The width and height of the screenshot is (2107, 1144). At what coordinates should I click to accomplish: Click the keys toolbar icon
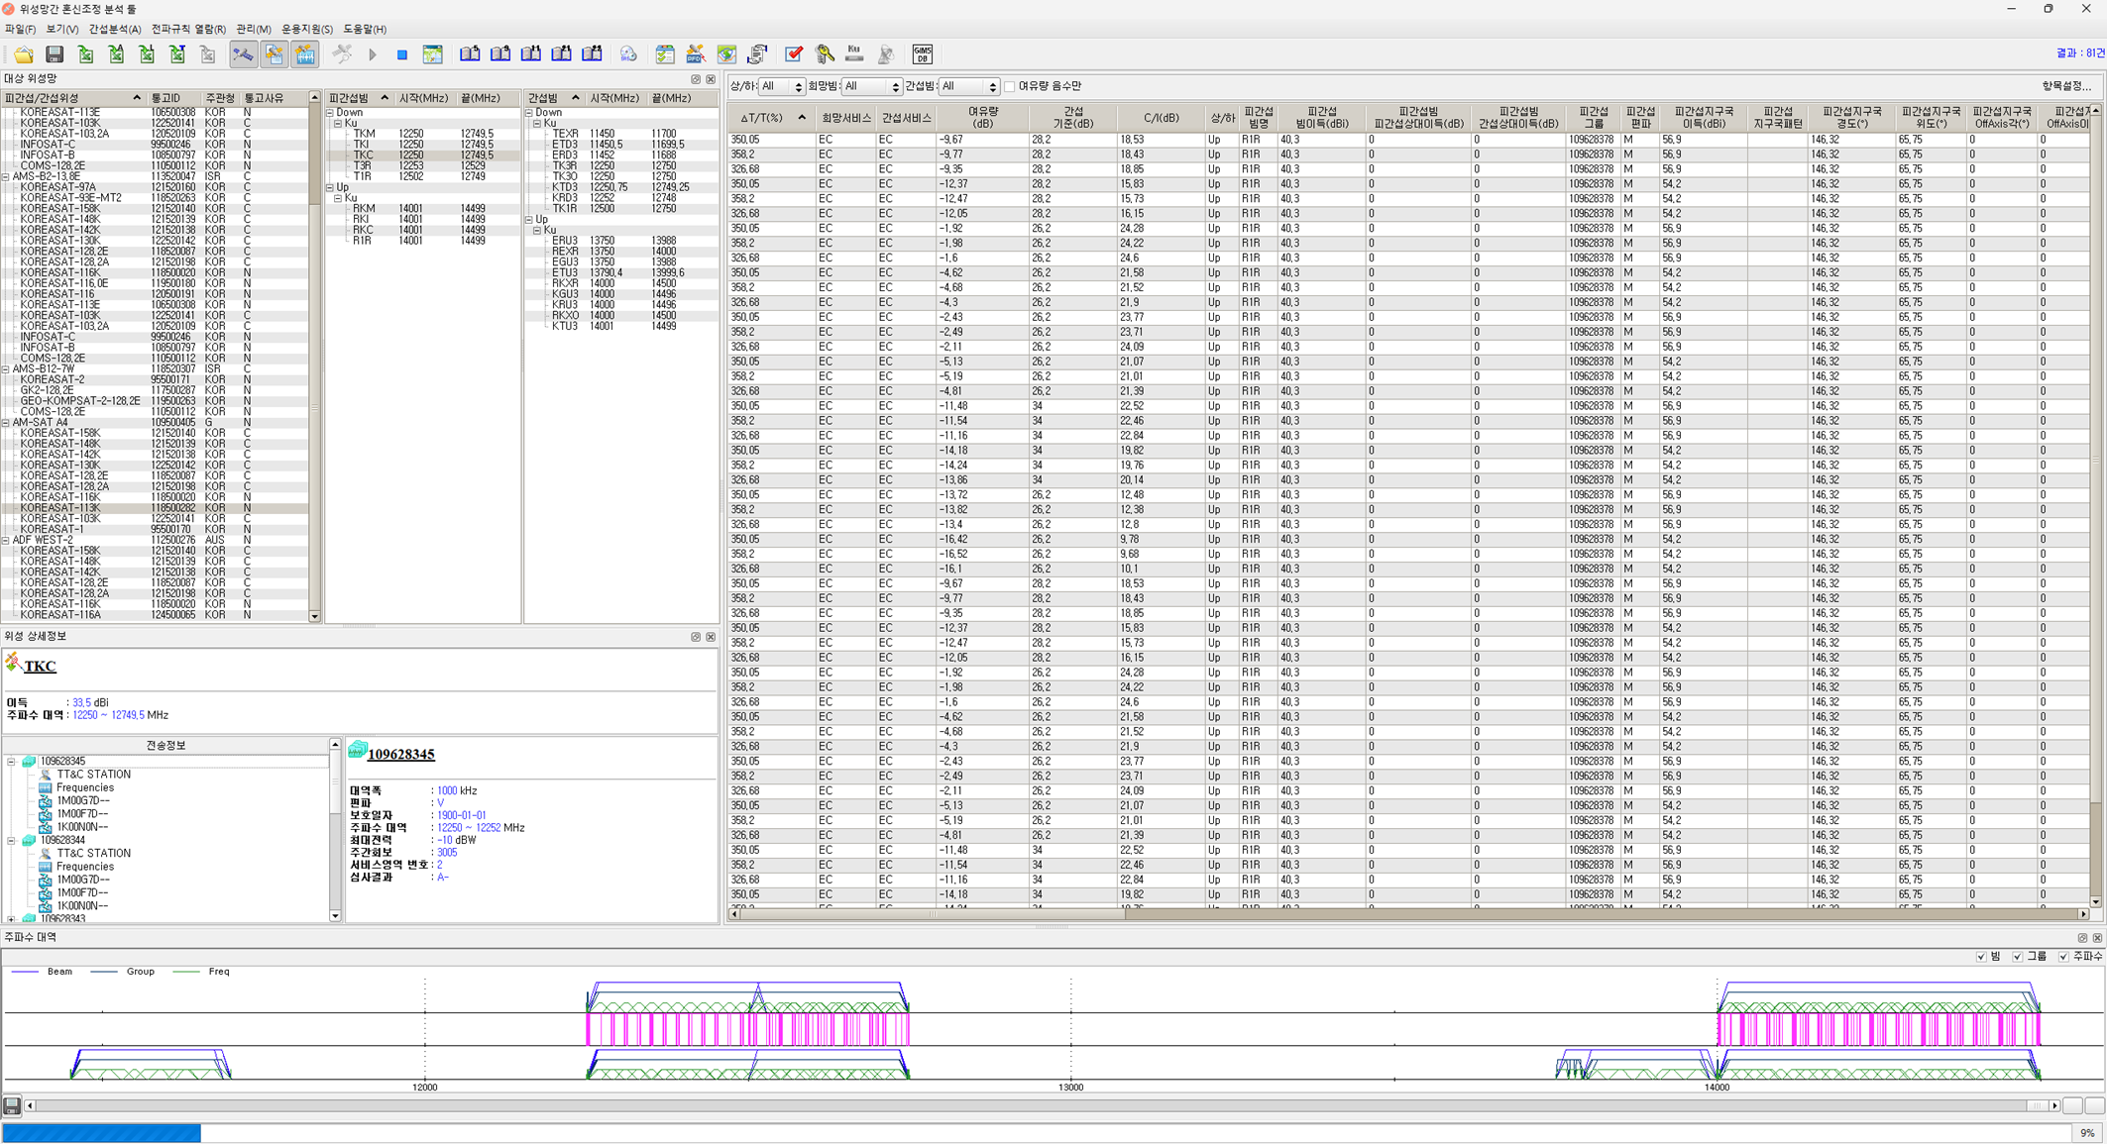click(x=824, y=54)
